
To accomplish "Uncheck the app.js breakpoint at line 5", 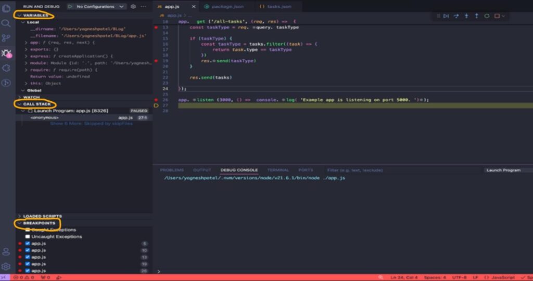I will pos(28,243).
